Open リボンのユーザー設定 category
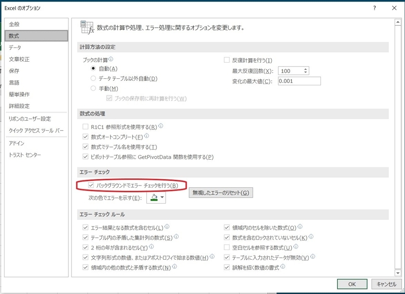The width and height of the screenshot is (405, 294). 36,119
